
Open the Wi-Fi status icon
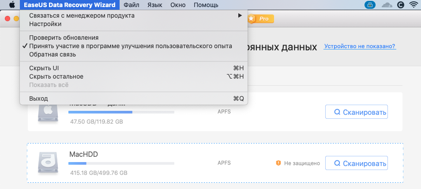coord(413,5)
